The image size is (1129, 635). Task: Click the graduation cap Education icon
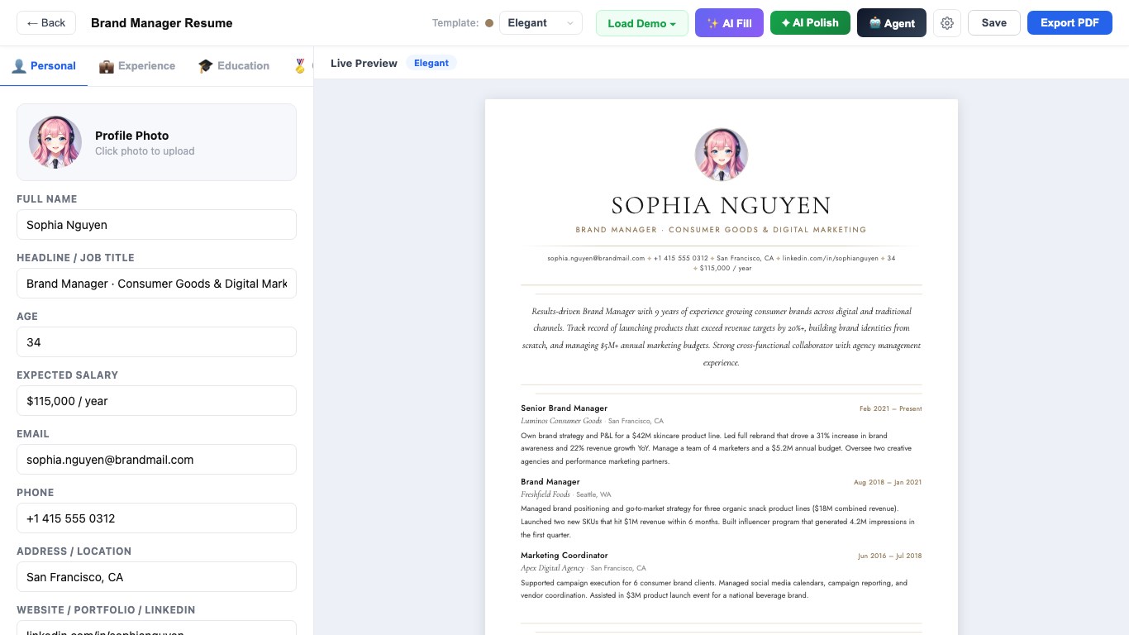coord(206,66)
